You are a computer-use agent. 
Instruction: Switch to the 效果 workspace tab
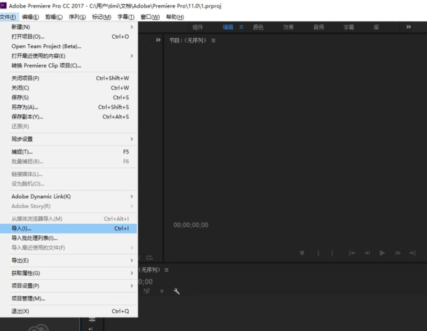coord(289,27)
